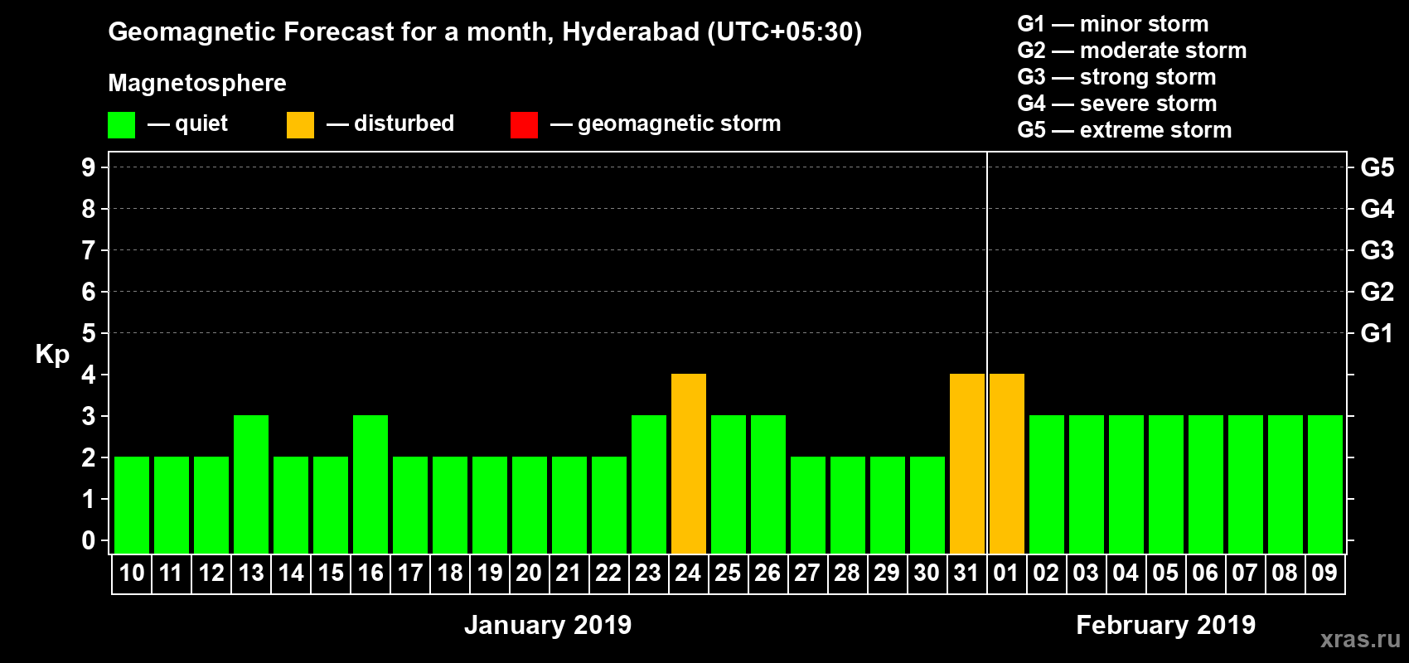Viewport: 1409px width, 663px height.
Task: Select the orange bar for February 01
Action: [1007, 464]
